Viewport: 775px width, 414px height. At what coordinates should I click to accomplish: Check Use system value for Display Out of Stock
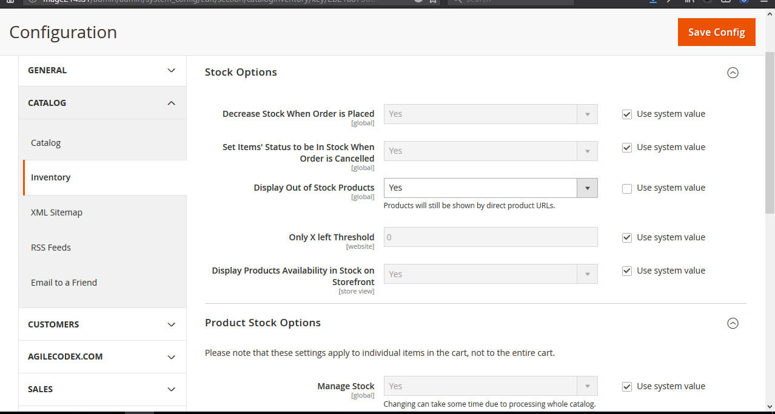click(x=627, y=188)
